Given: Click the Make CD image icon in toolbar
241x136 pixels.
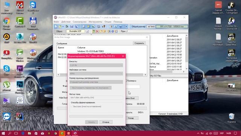Looking at the screenshot, I should coord(84,26).
